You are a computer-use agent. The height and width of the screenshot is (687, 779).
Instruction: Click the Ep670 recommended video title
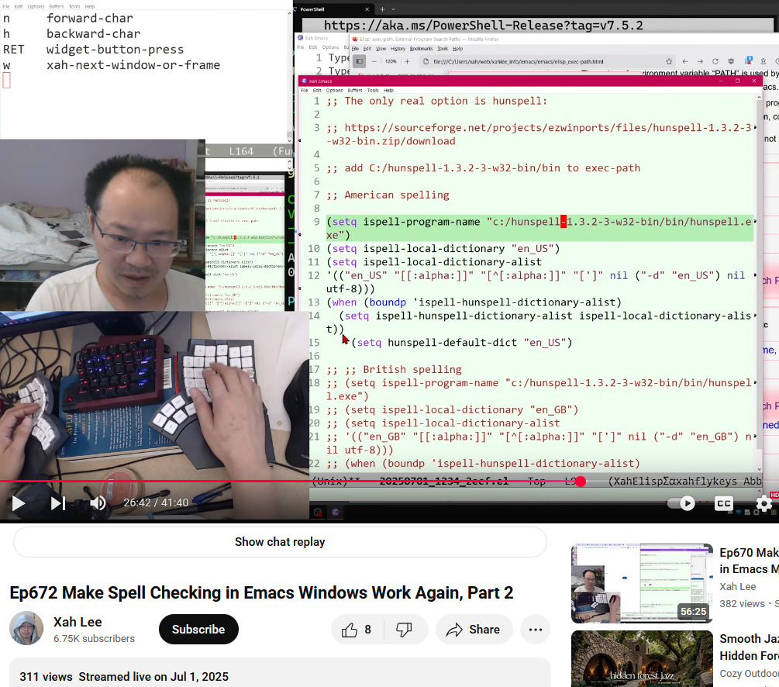coord(750,561)
